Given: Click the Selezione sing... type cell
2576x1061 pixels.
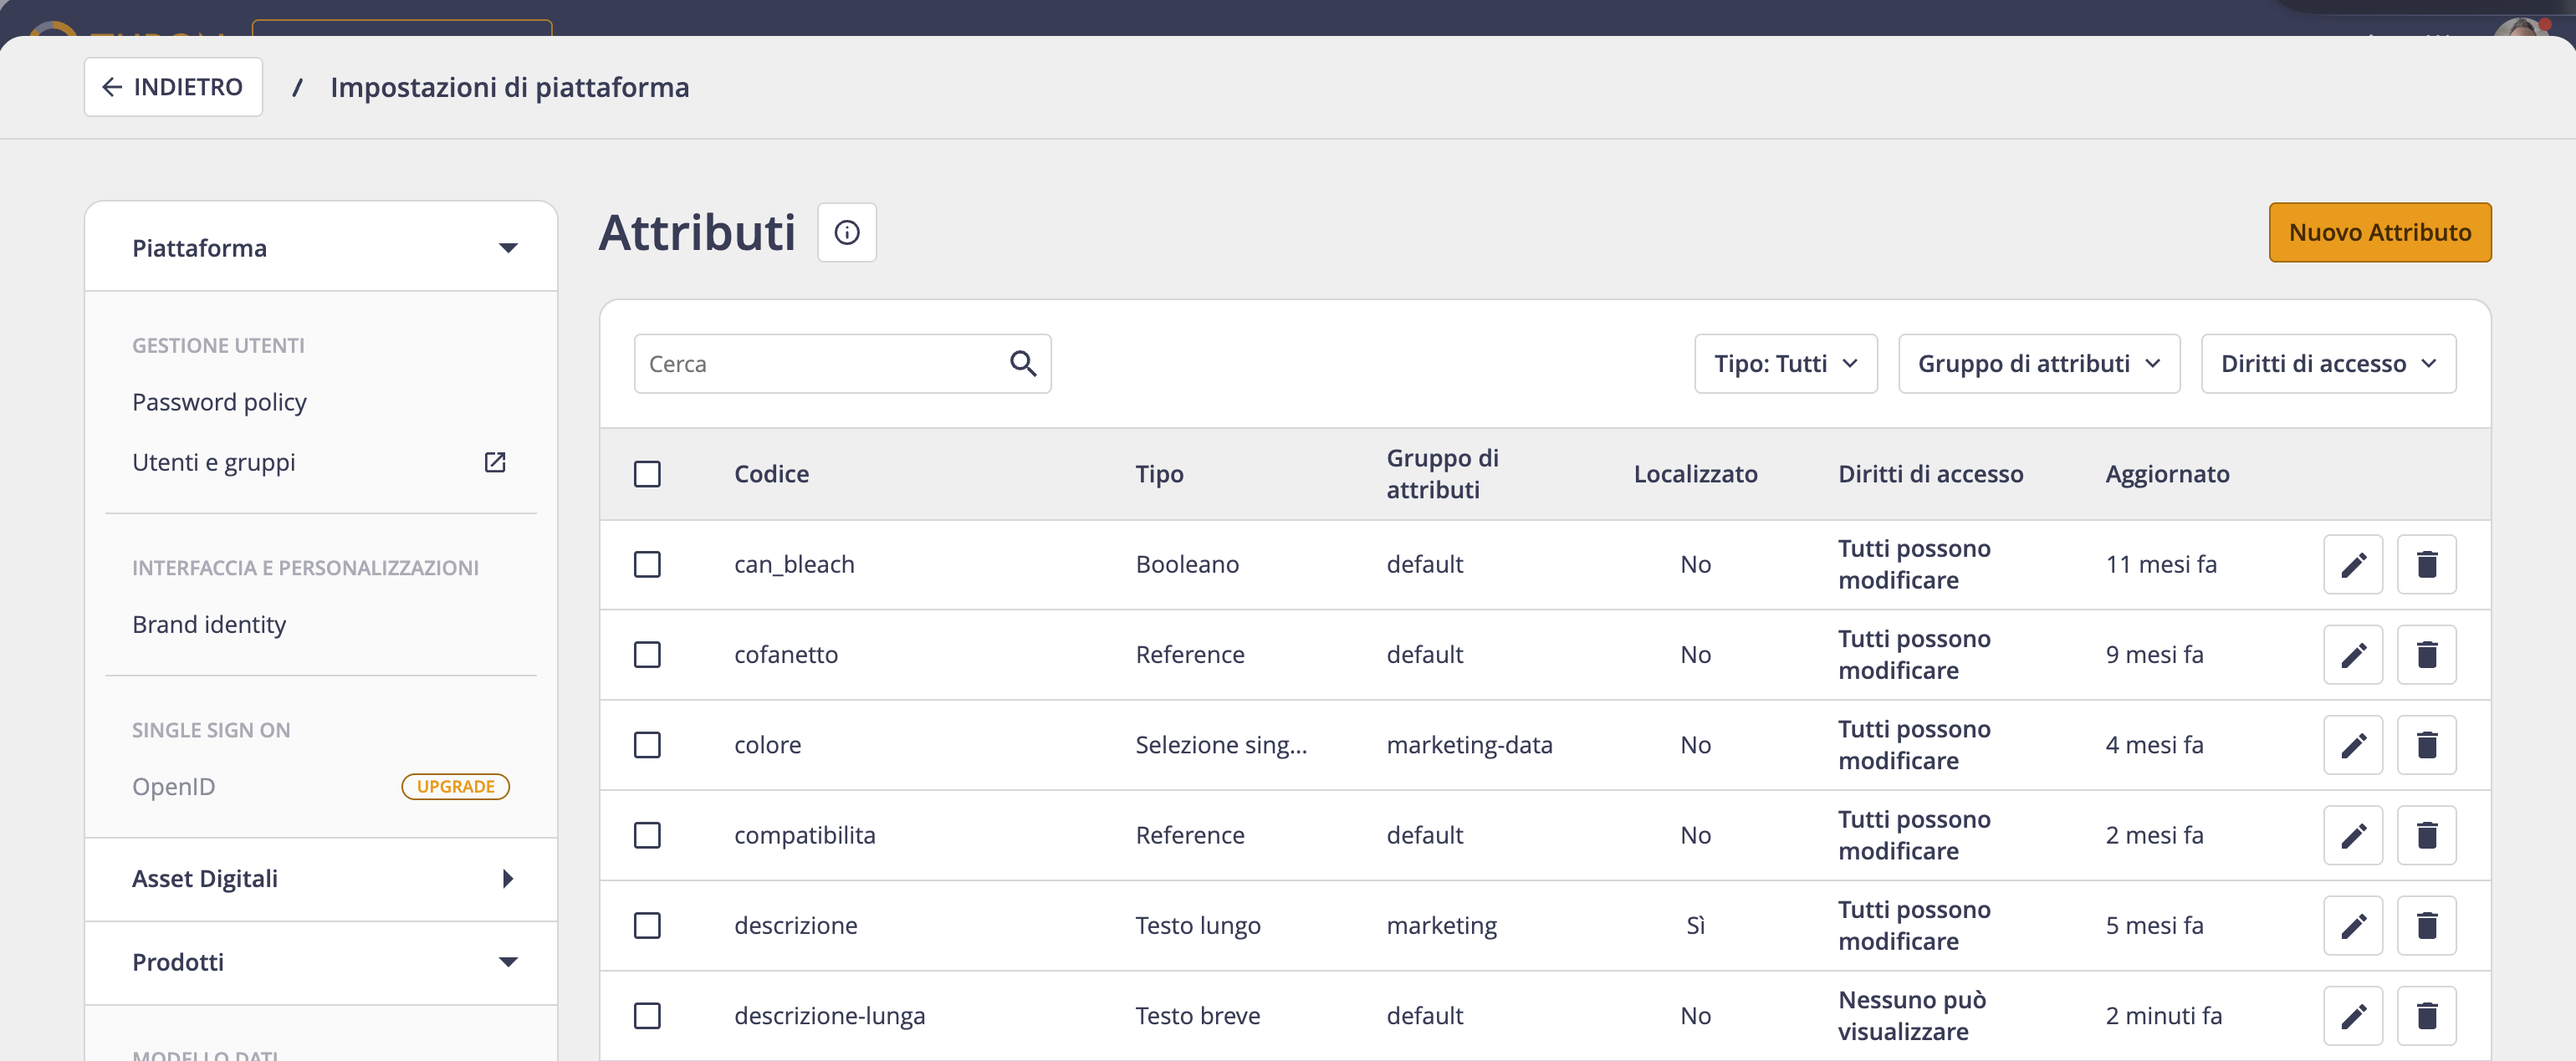Looking at the screenshot, I should 1221,745.
